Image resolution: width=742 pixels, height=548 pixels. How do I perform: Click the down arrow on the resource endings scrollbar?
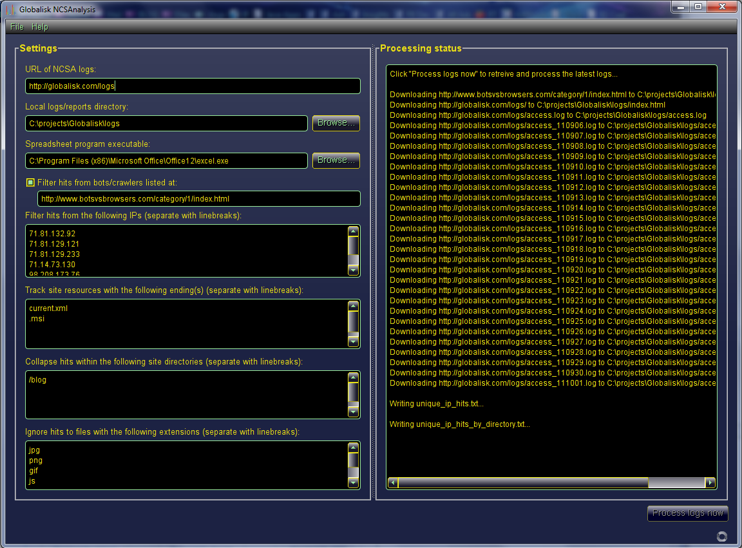353,342
